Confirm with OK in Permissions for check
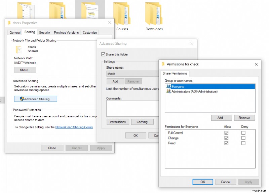 click(203, 182)
